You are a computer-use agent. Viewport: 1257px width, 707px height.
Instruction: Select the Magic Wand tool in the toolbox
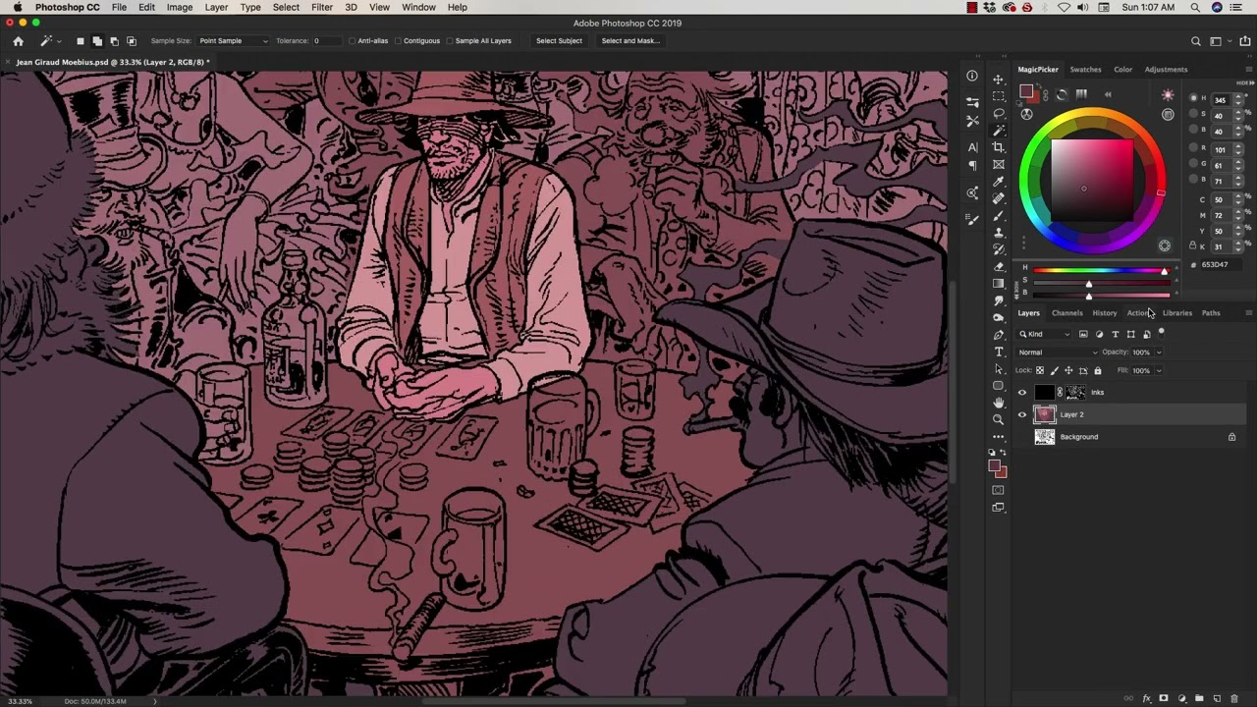coord(999,130)
